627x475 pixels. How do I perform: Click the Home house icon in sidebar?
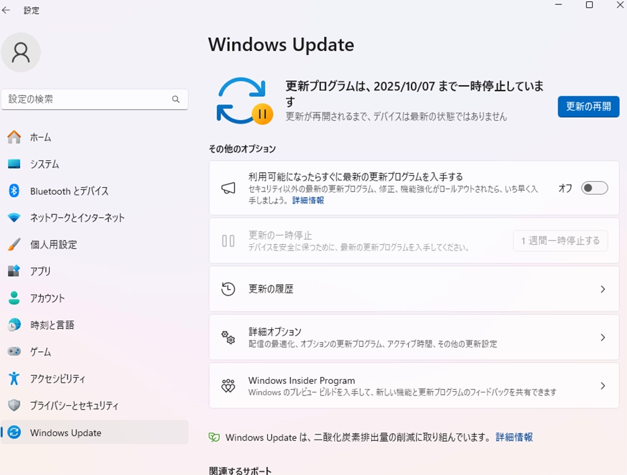pyautogui.click(x=14, y=138)
